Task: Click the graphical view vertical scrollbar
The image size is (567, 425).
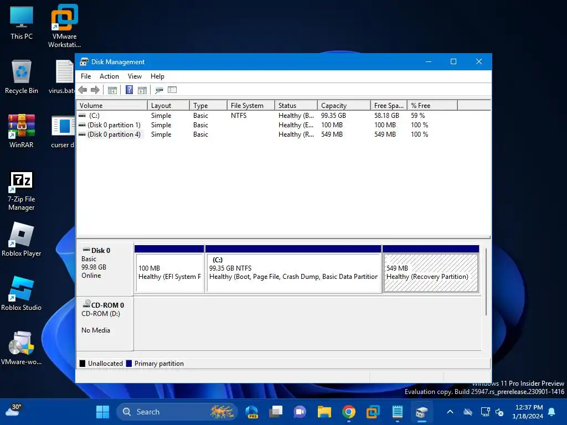Action: point(486,282)
